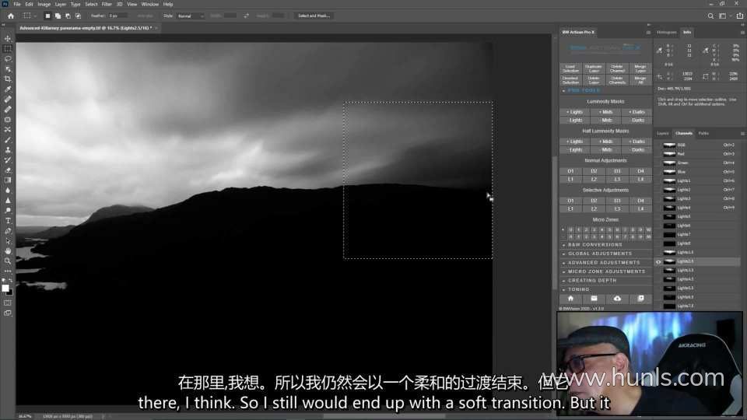
Task: Select the Eyedropper tool
Action: coord(8,89)
